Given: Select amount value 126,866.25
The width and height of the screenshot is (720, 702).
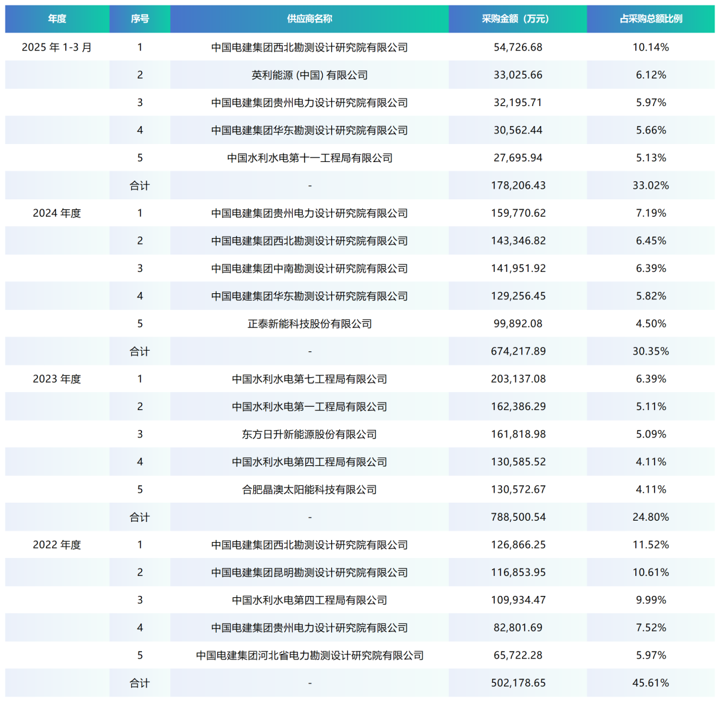Looking at the screenshot, I should 518,545.
